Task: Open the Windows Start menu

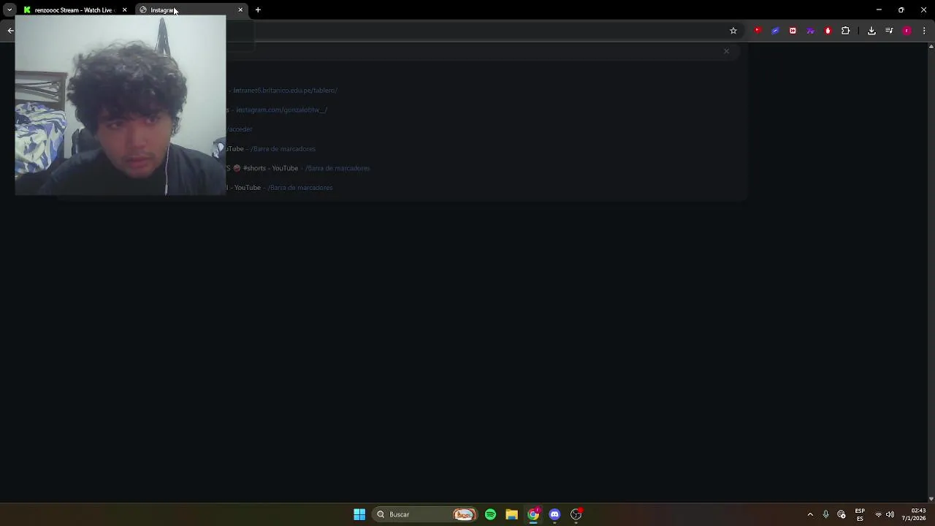Action: coord(359,514)
